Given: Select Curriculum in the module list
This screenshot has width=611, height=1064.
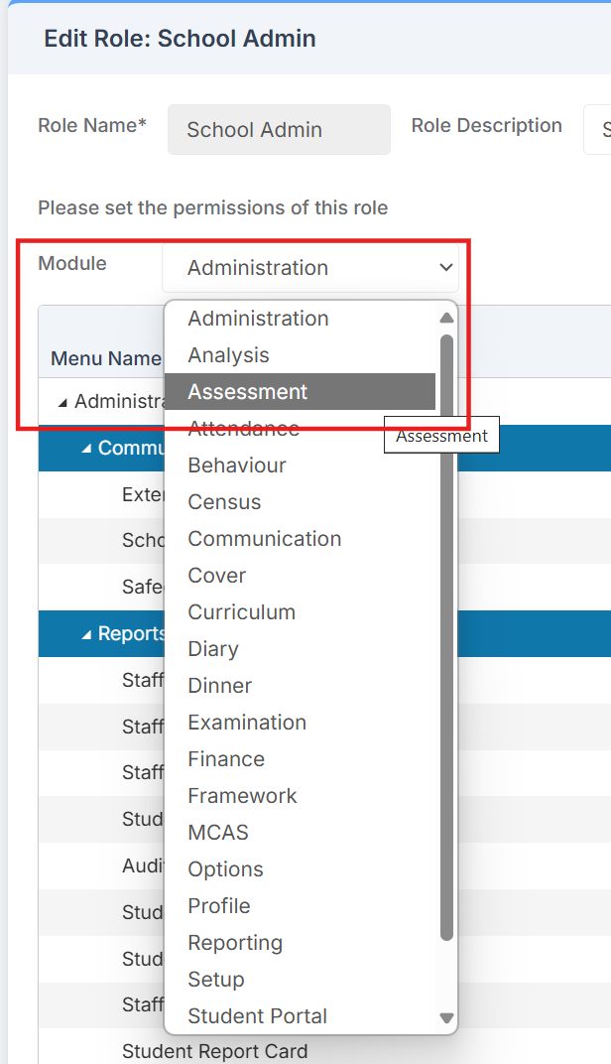Looking at the screenshot, I should 241,612.
